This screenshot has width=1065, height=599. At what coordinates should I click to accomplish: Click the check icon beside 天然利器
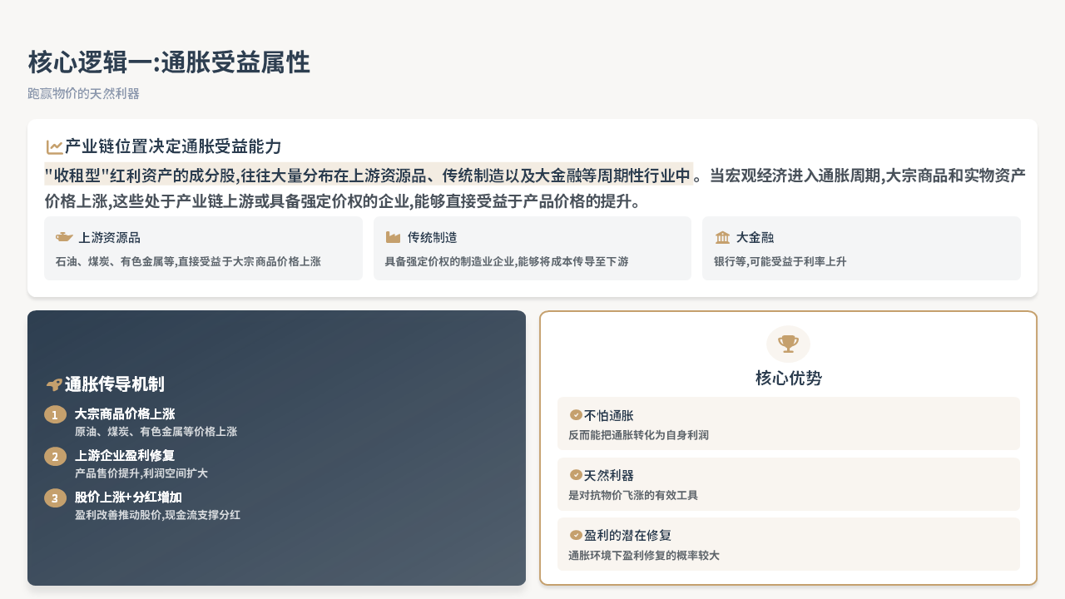pyautogui.click(x=575, y=474)
